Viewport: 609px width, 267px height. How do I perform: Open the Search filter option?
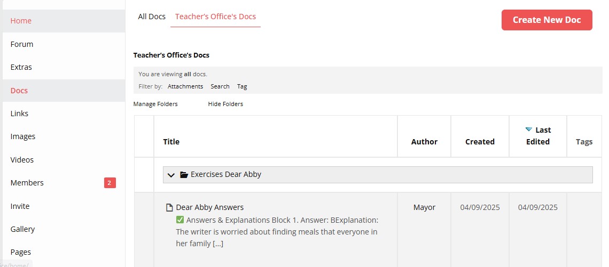tap(220, 86)
